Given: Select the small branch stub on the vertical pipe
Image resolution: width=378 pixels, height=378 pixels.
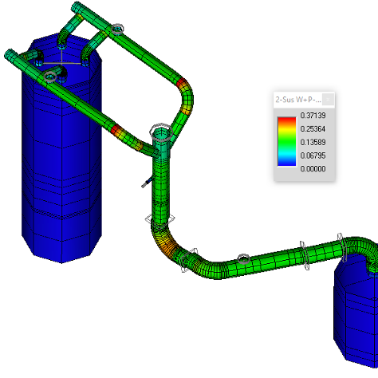Looking at the screenshot, I should [x=147, y=183].
